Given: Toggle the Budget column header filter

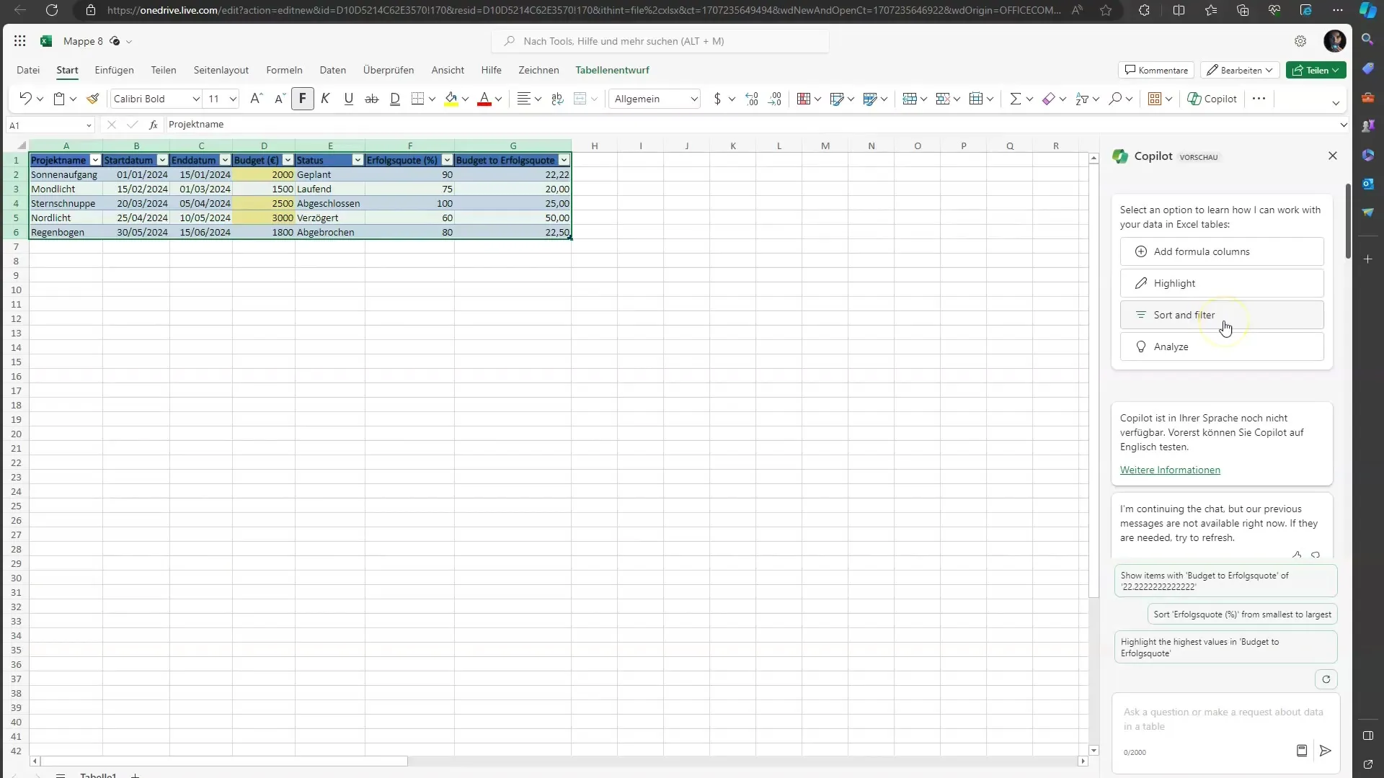Looking at the screenshot, I should (288, 160).
